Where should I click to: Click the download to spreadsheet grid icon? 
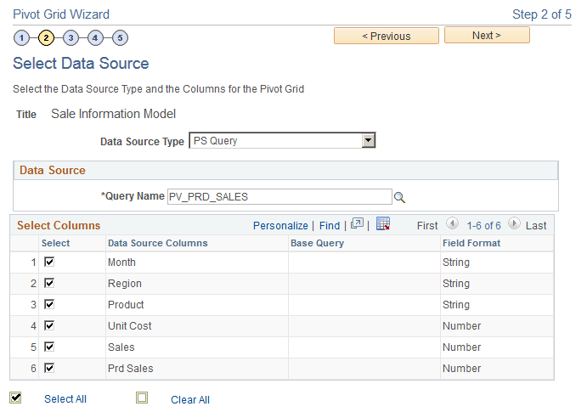point(382,224)
